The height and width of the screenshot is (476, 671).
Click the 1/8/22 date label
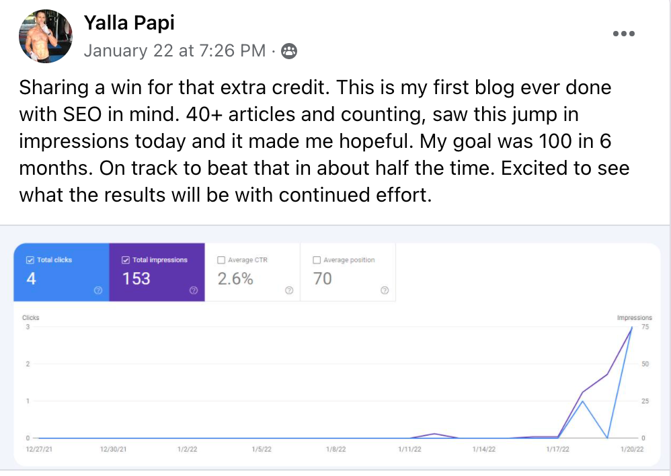click(x=335, y=450)
